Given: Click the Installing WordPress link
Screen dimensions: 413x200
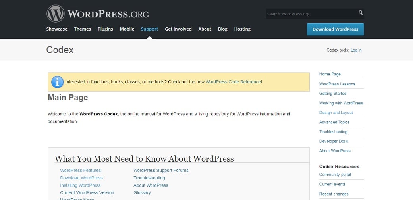Looking at the screenshot, I should [x=80, y=185].
